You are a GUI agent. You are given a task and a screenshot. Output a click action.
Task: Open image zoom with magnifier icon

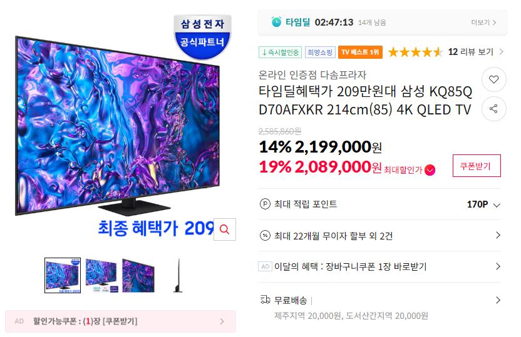coord(225,229)
